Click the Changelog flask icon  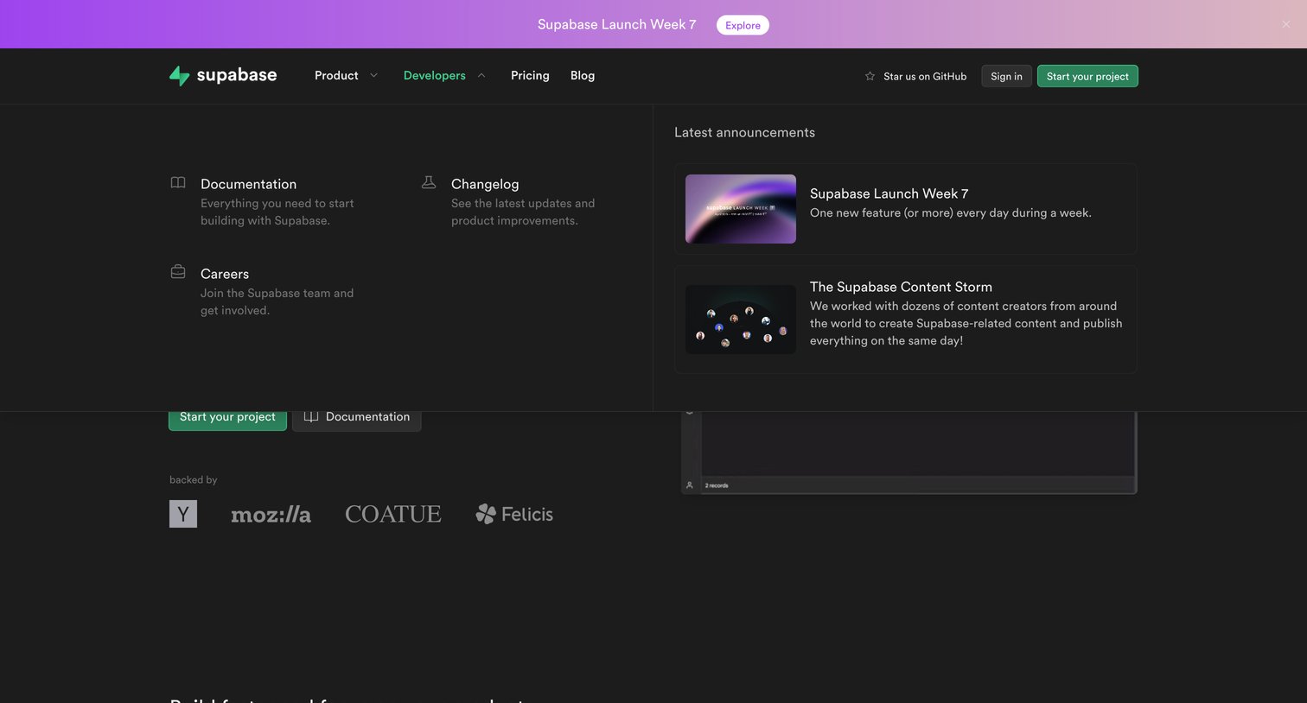pos(429,182)
